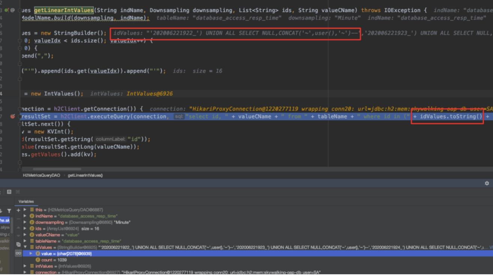The image size is (493, 275).
Task: Click H2MetricsQueryDAO in the breadcrumb
Action: click(x=42, y=175)
